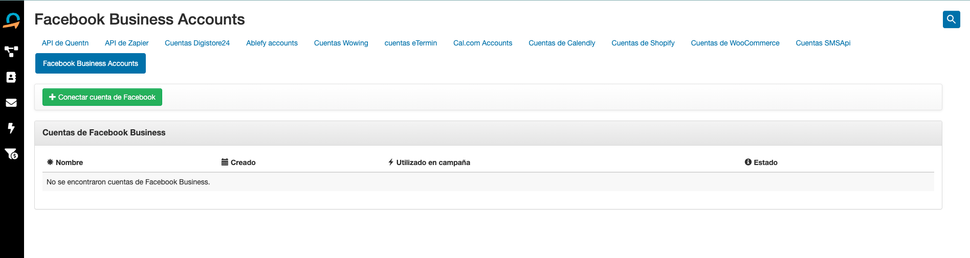Switch to the API de Quentn tab

pyautogui.click(x=65, y=43)
